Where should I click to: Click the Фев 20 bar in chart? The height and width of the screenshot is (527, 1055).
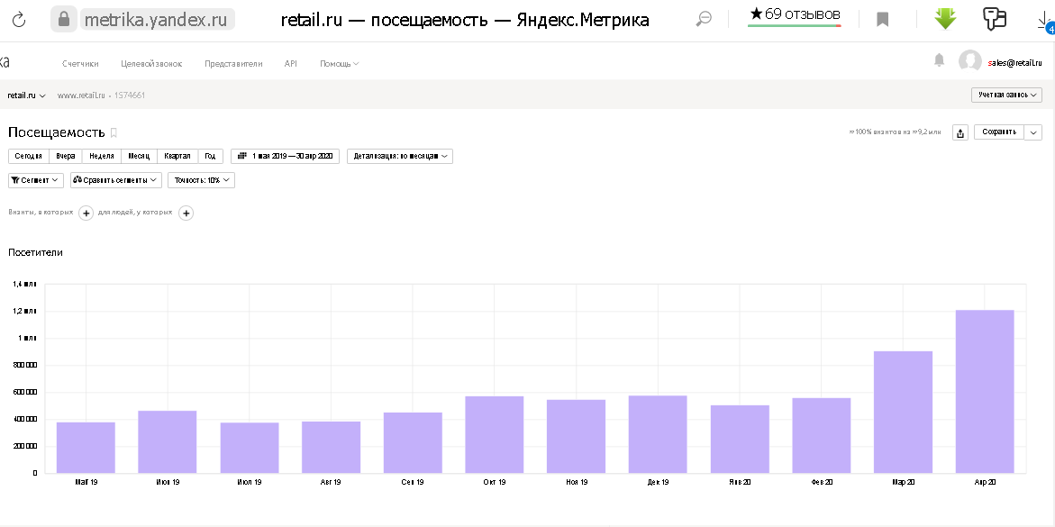coord(822,435)
